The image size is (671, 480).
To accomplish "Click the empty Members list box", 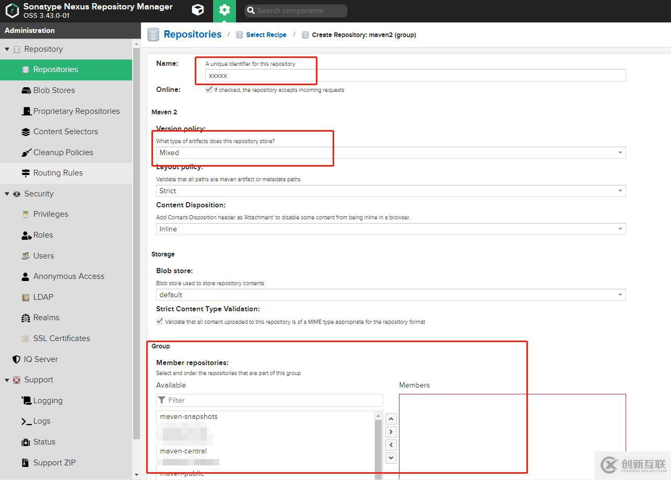I will click(512, 436).
